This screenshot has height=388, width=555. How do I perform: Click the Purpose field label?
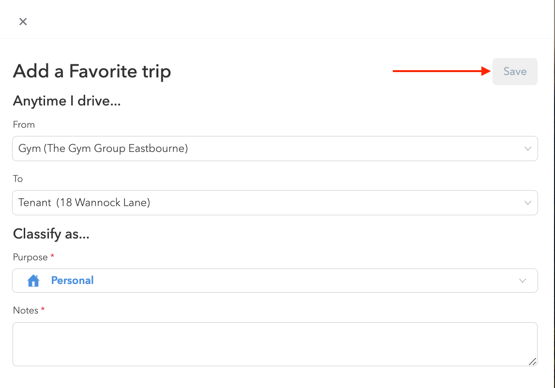tap(30, 257)
